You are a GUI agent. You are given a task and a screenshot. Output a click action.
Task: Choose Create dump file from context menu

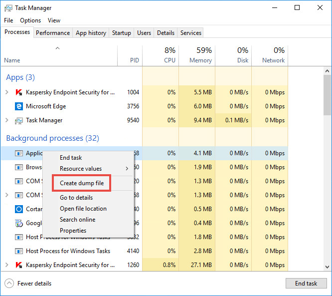point(82,183)
